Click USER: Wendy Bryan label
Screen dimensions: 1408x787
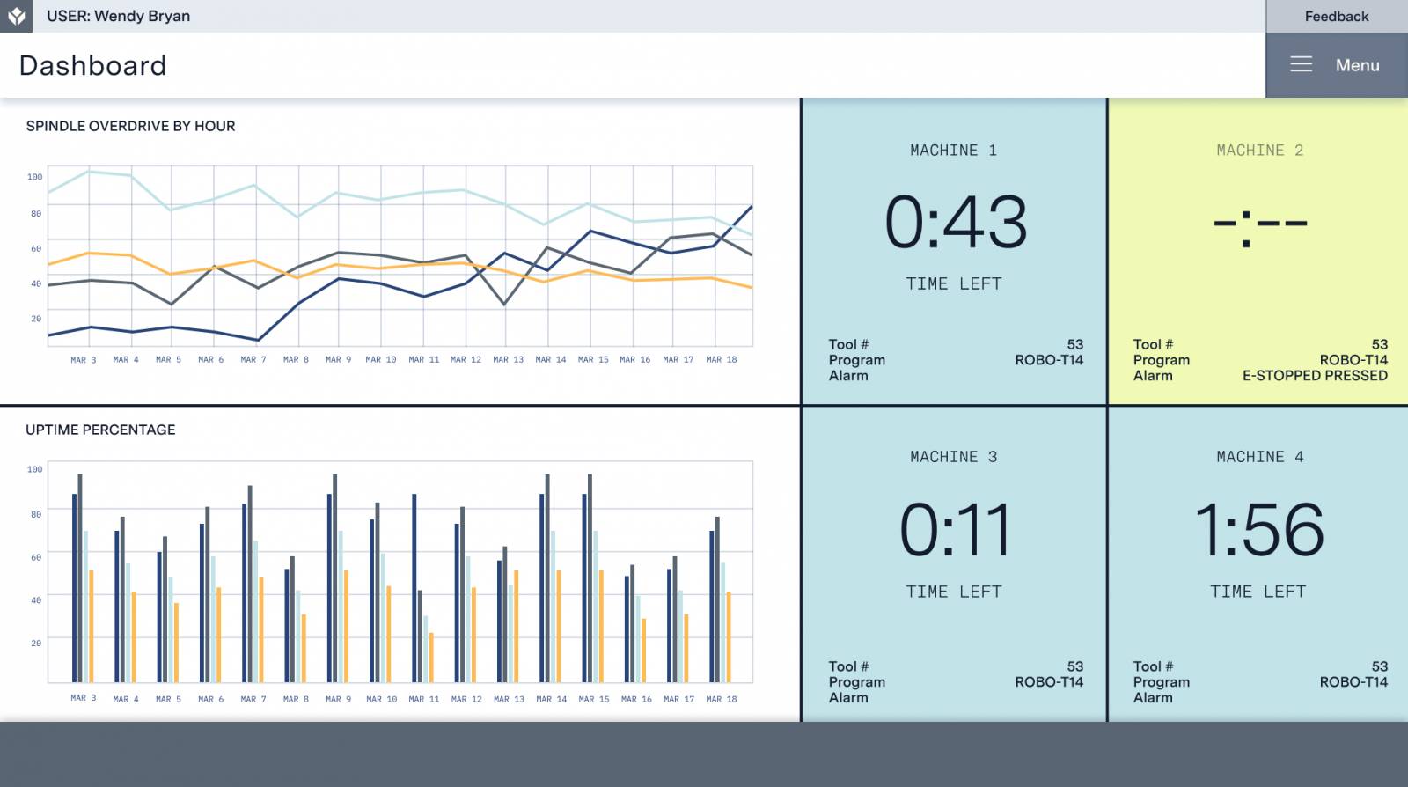click(118, 16)
